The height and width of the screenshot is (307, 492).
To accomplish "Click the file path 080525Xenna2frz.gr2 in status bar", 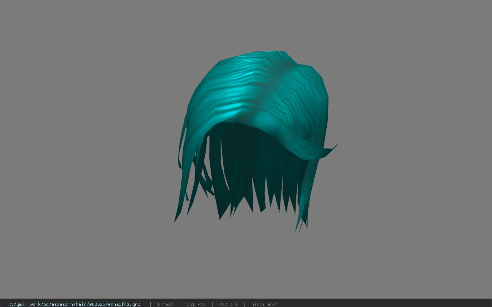I will pyautogui.click(x=74, y=304).
